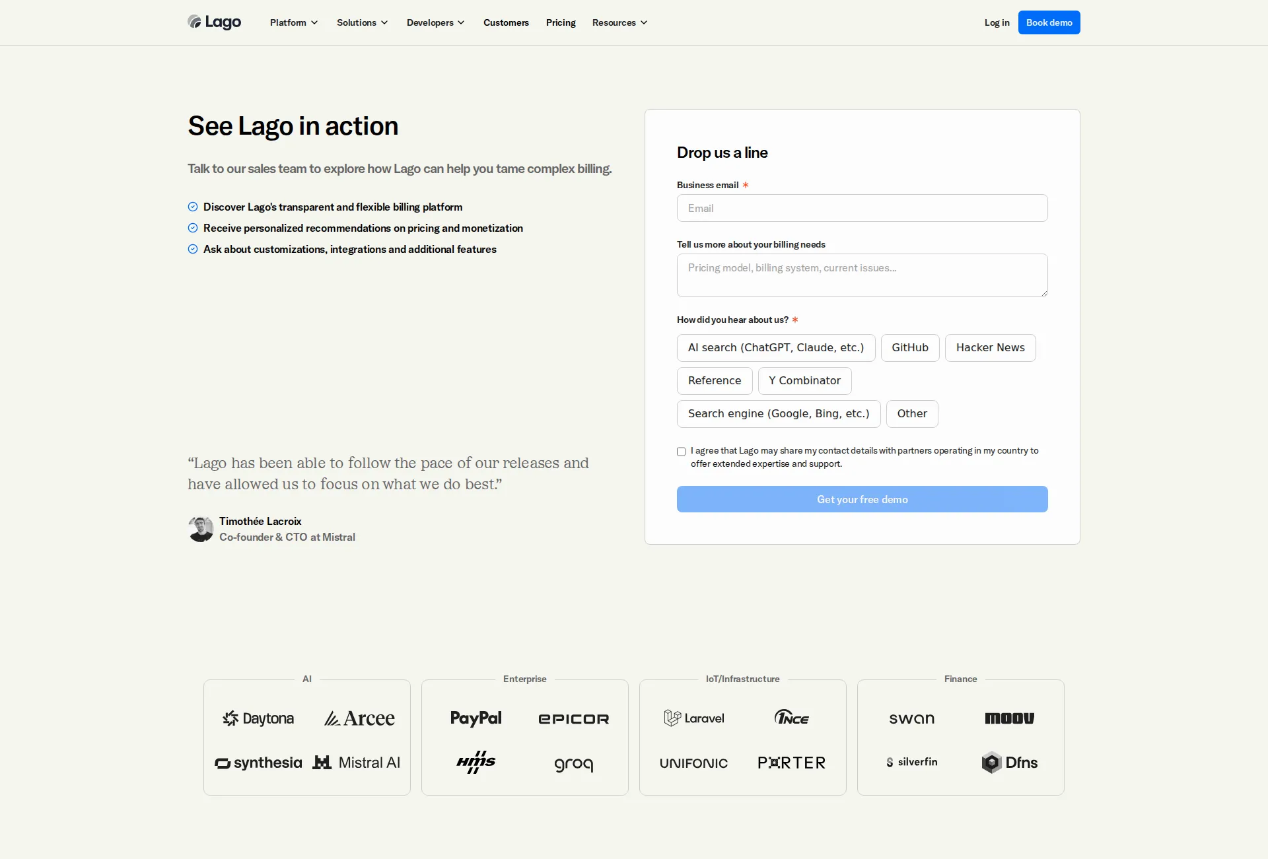This screenshot has width=1268, height=859.
Task: Select the Hacker News option chip
Action: pos(989,348)
